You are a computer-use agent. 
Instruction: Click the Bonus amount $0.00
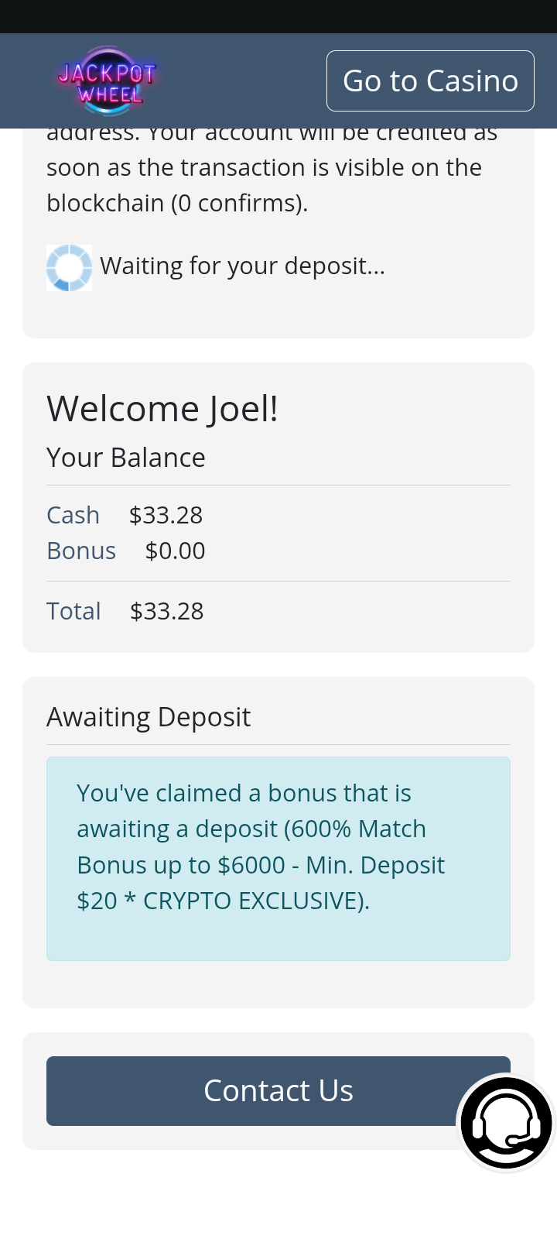[175, 551]
